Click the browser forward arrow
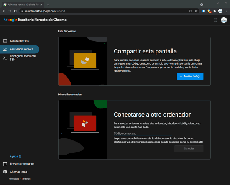The height and width of the screenshot is (185, 230). point(10,11)
